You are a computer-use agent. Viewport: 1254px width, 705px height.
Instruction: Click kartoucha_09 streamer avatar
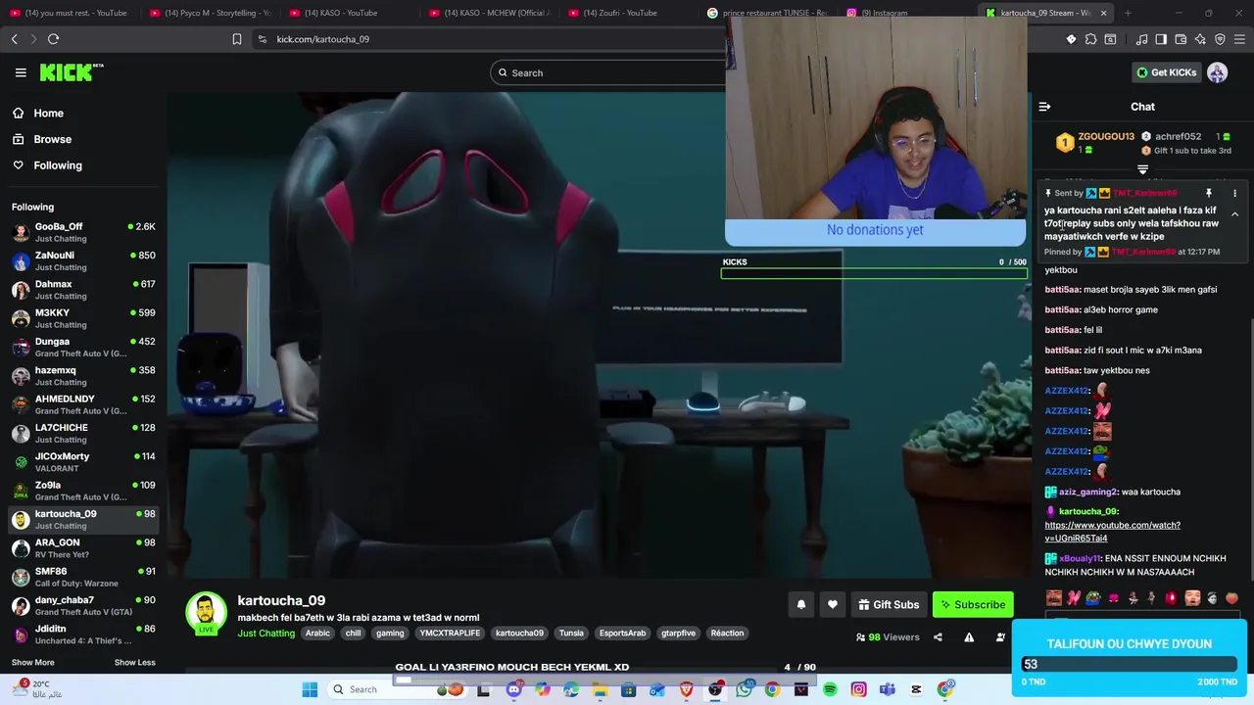pyautogui.click(x=206, y=612)
